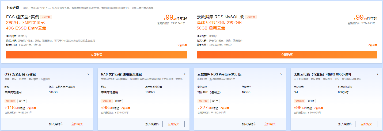Image resolution: width=383 pixels, height=131 pixels.
Task: Click 基础系列经济版 2核2GB spec text
Action: [x=219, y=23]
